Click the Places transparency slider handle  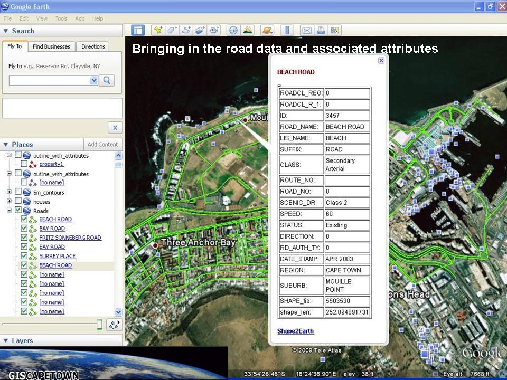coord(100,324)
